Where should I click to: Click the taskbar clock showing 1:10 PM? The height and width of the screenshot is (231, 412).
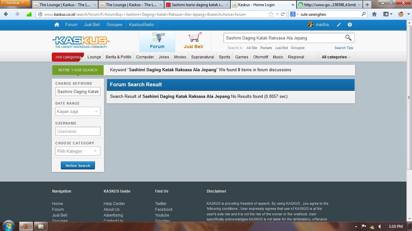click(x=396, y=227)
